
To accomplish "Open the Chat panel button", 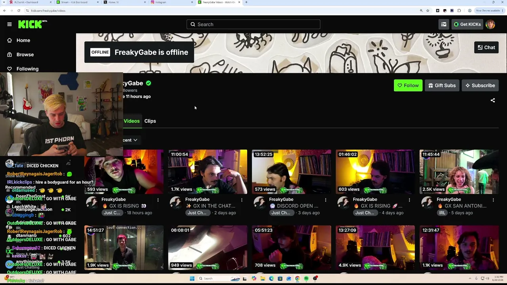I will [x=486, y=47].
